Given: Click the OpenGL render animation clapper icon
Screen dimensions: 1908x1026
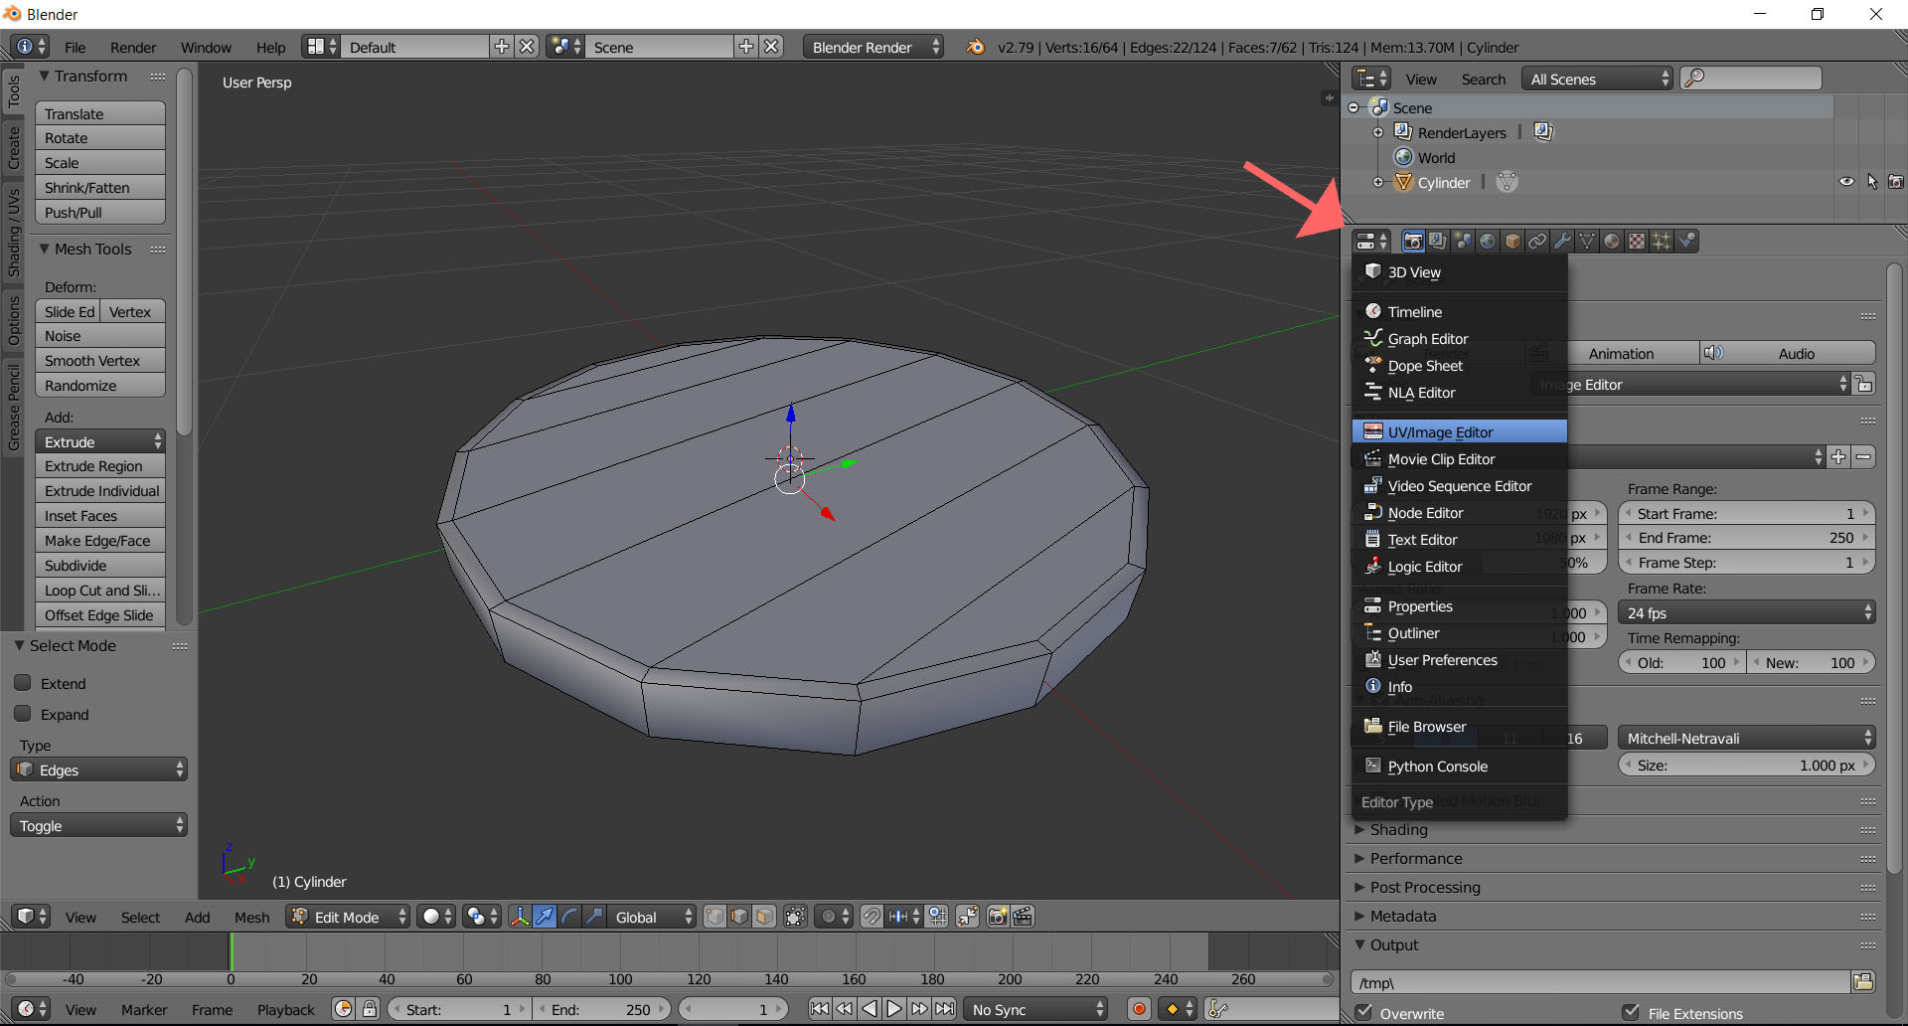Looking at the screenshot, I should click(1023, 917).
